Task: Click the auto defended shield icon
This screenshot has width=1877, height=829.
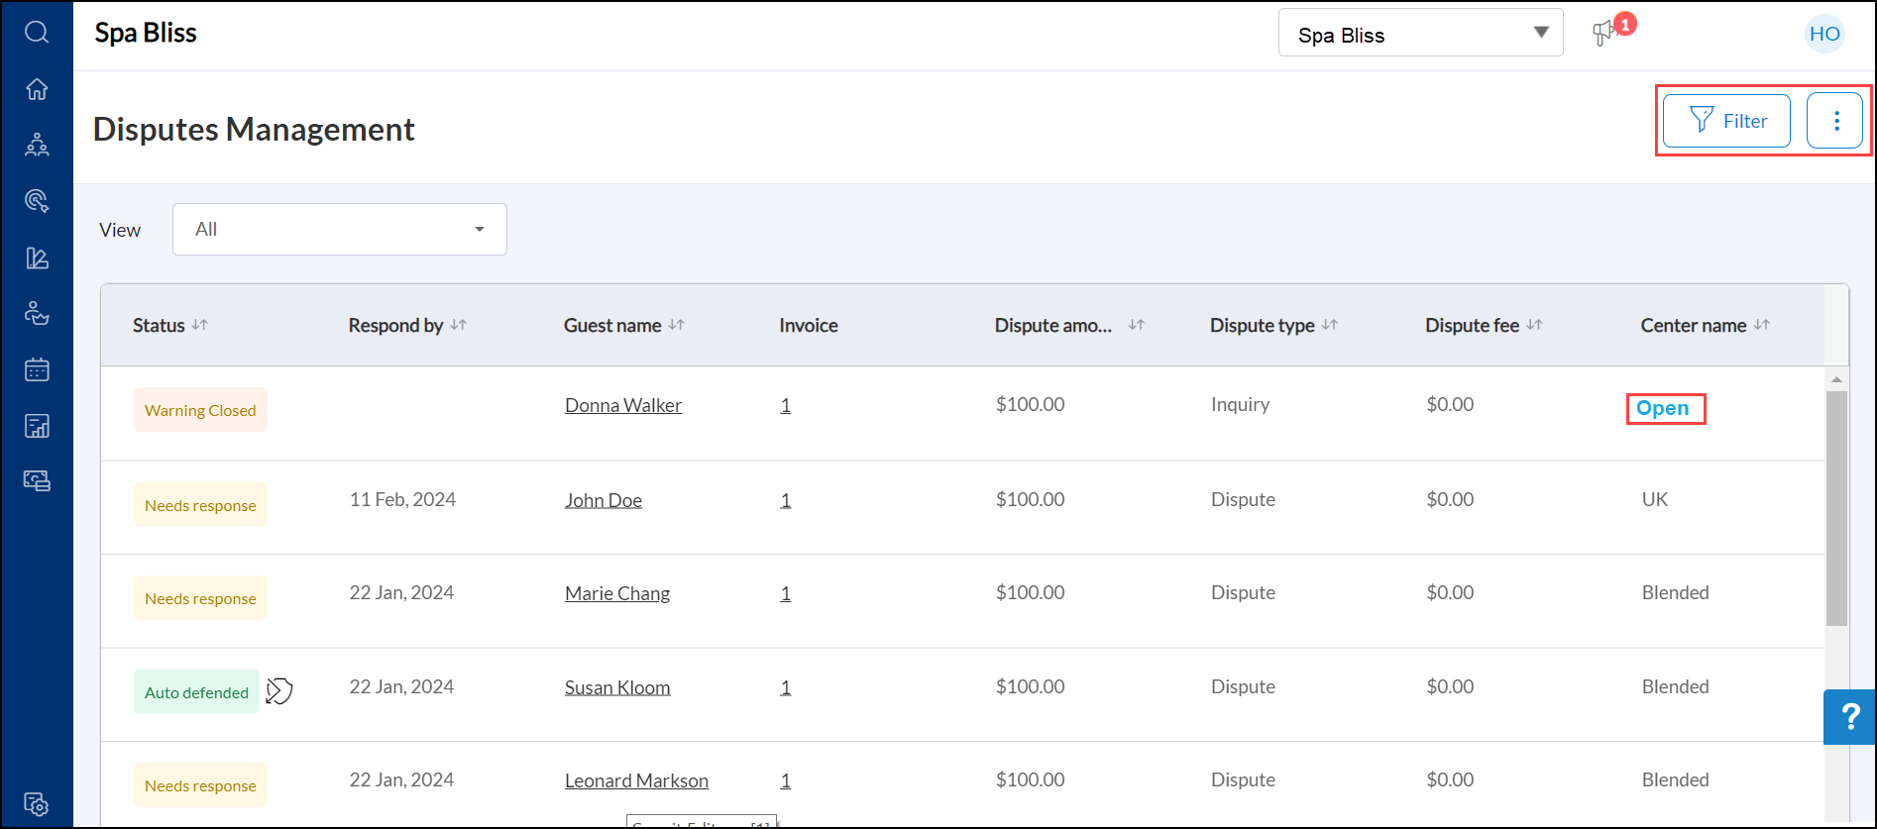Action: pyautogui.click(x=279, y=690)
